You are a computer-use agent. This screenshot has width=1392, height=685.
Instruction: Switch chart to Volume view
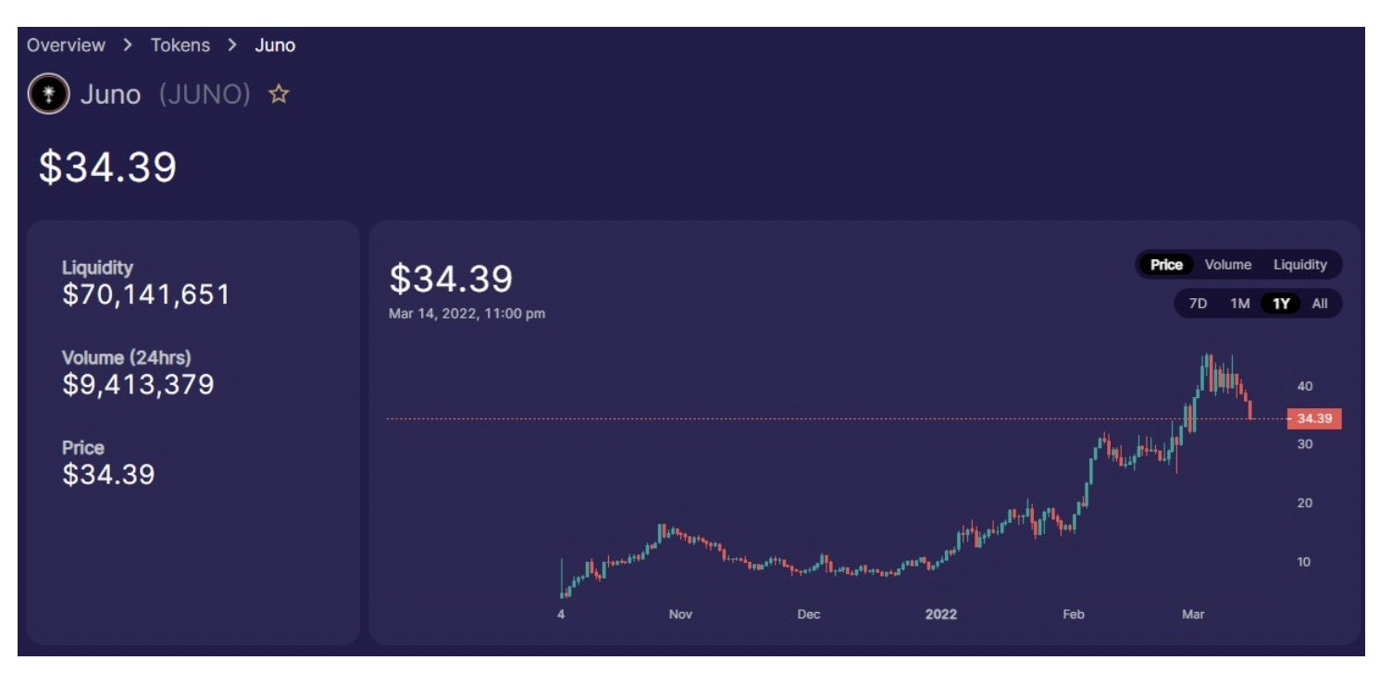point(1228,265)
